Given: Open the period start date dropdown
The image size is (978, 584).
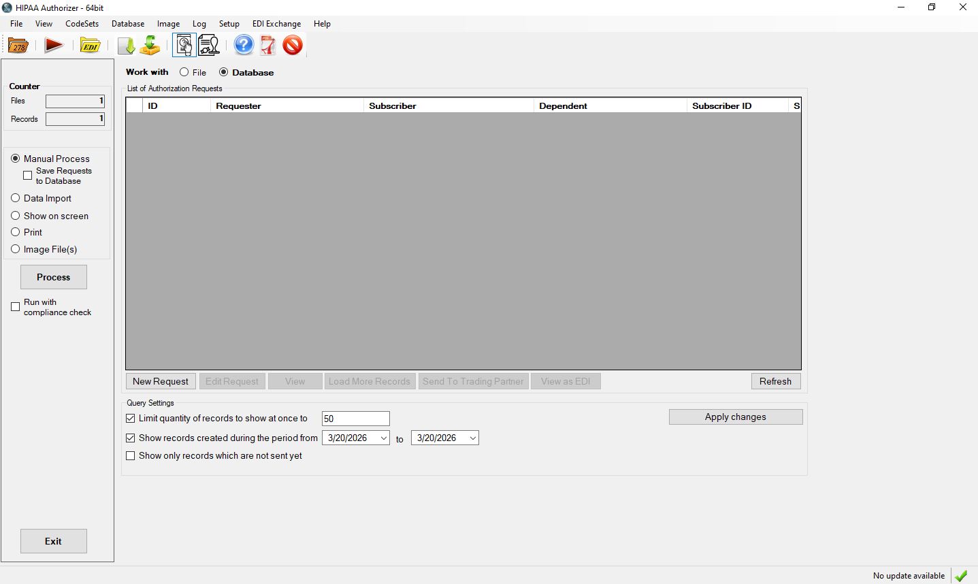Looking at the screenshot, I should point(384,438).
